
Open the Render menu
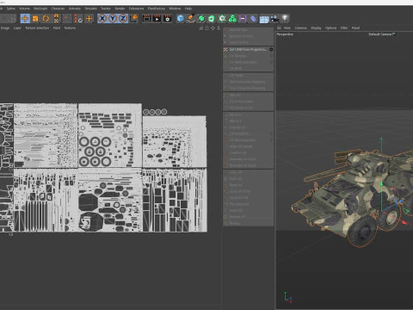(x=120, y=9)
